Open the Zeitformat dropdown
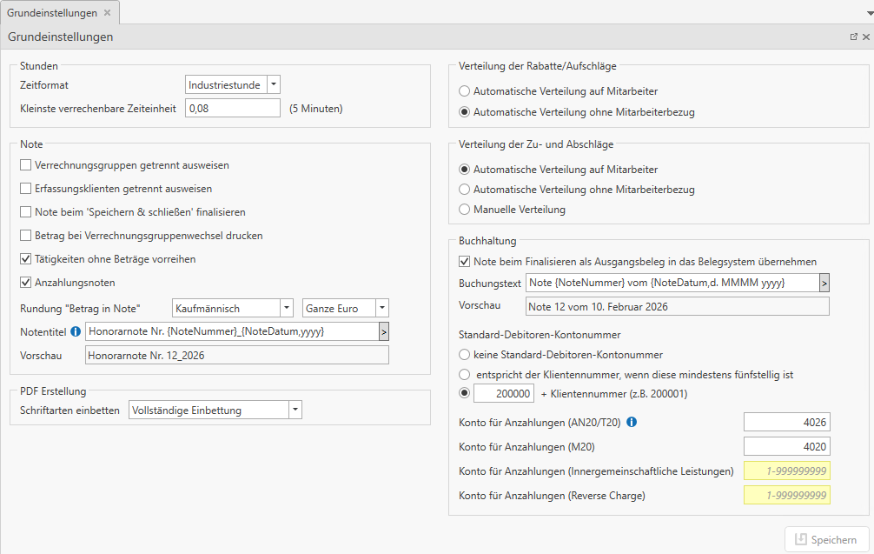 [274, 84]
